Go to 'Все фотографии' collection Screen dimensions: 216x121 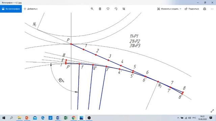11,9
